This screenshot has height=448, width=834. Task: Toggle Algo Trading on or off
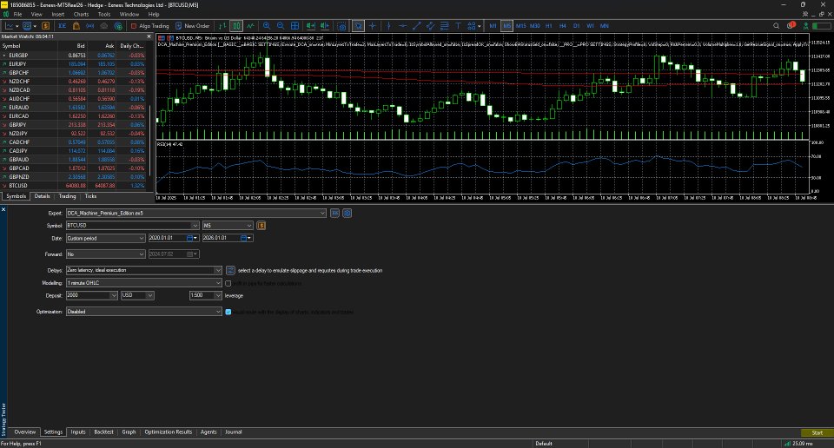pos(150,25)
